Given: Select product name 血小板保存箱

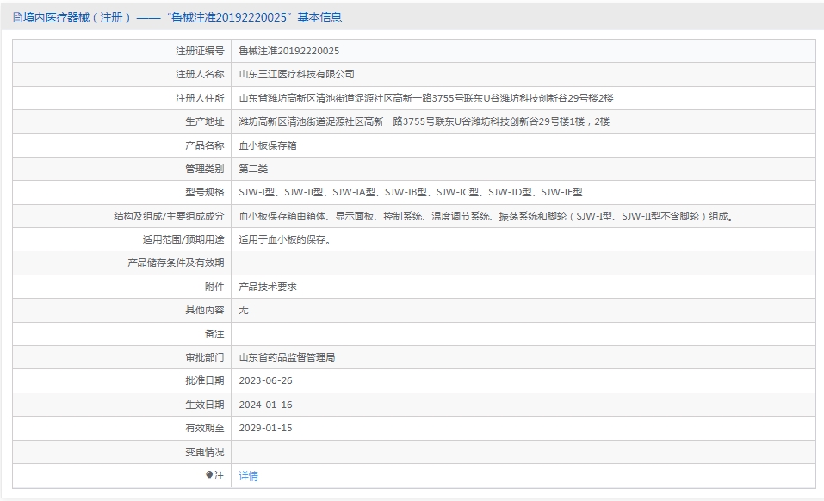Looking at the screenshot, I should click(x=268, y=145).
